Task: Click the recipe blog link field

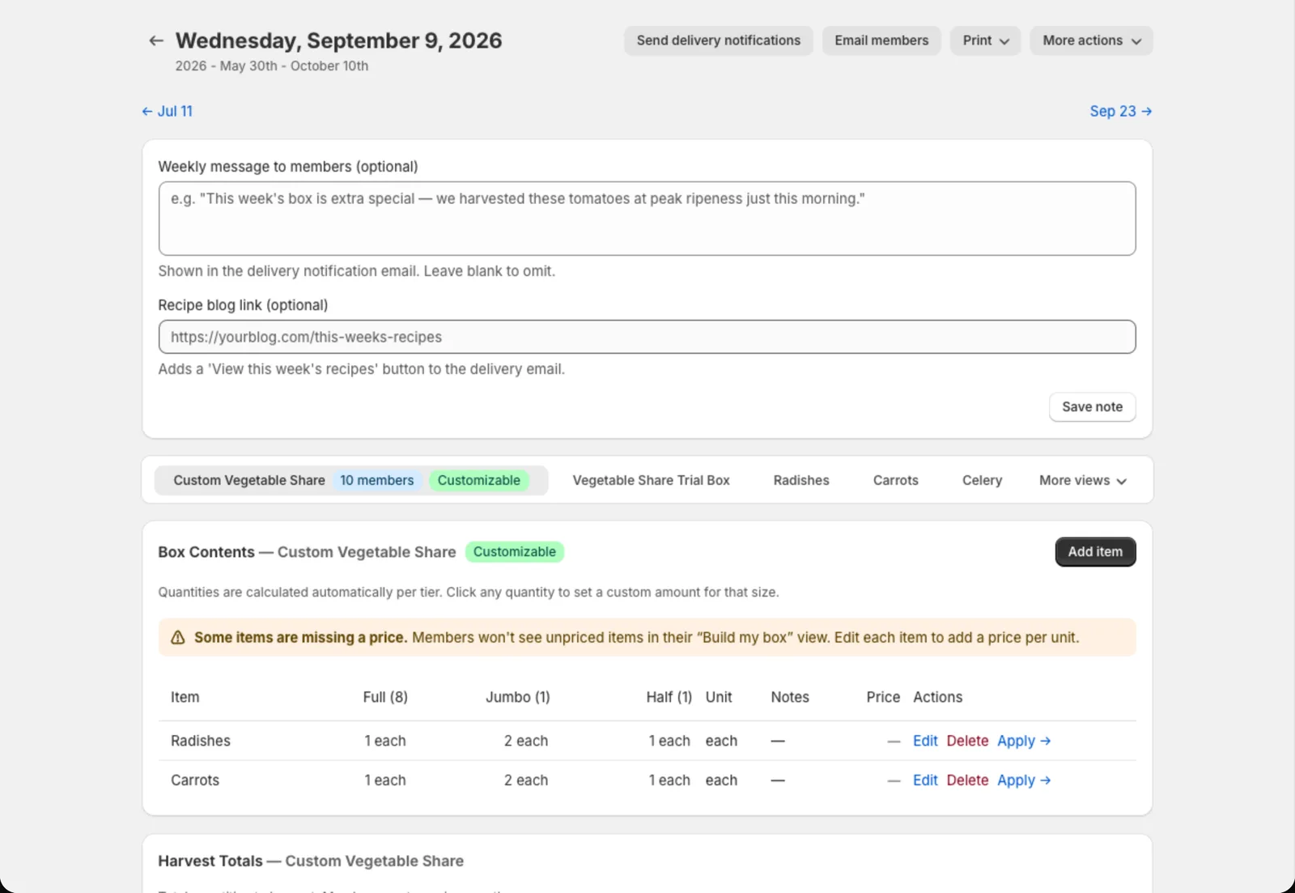Action: point(647,337)
